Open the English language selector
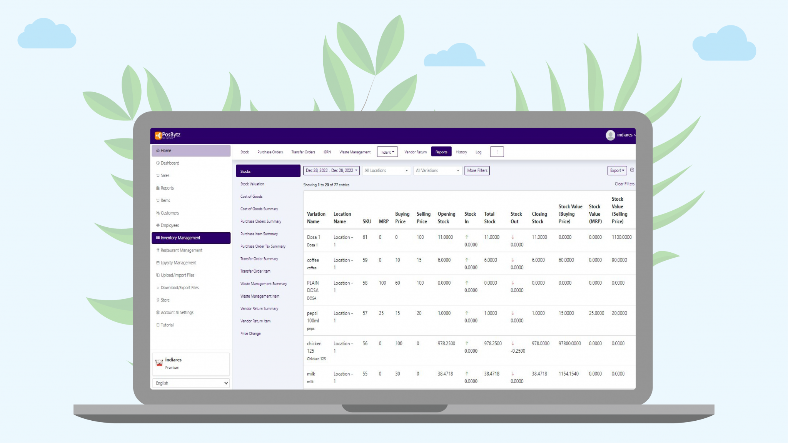 coord(190,383)
